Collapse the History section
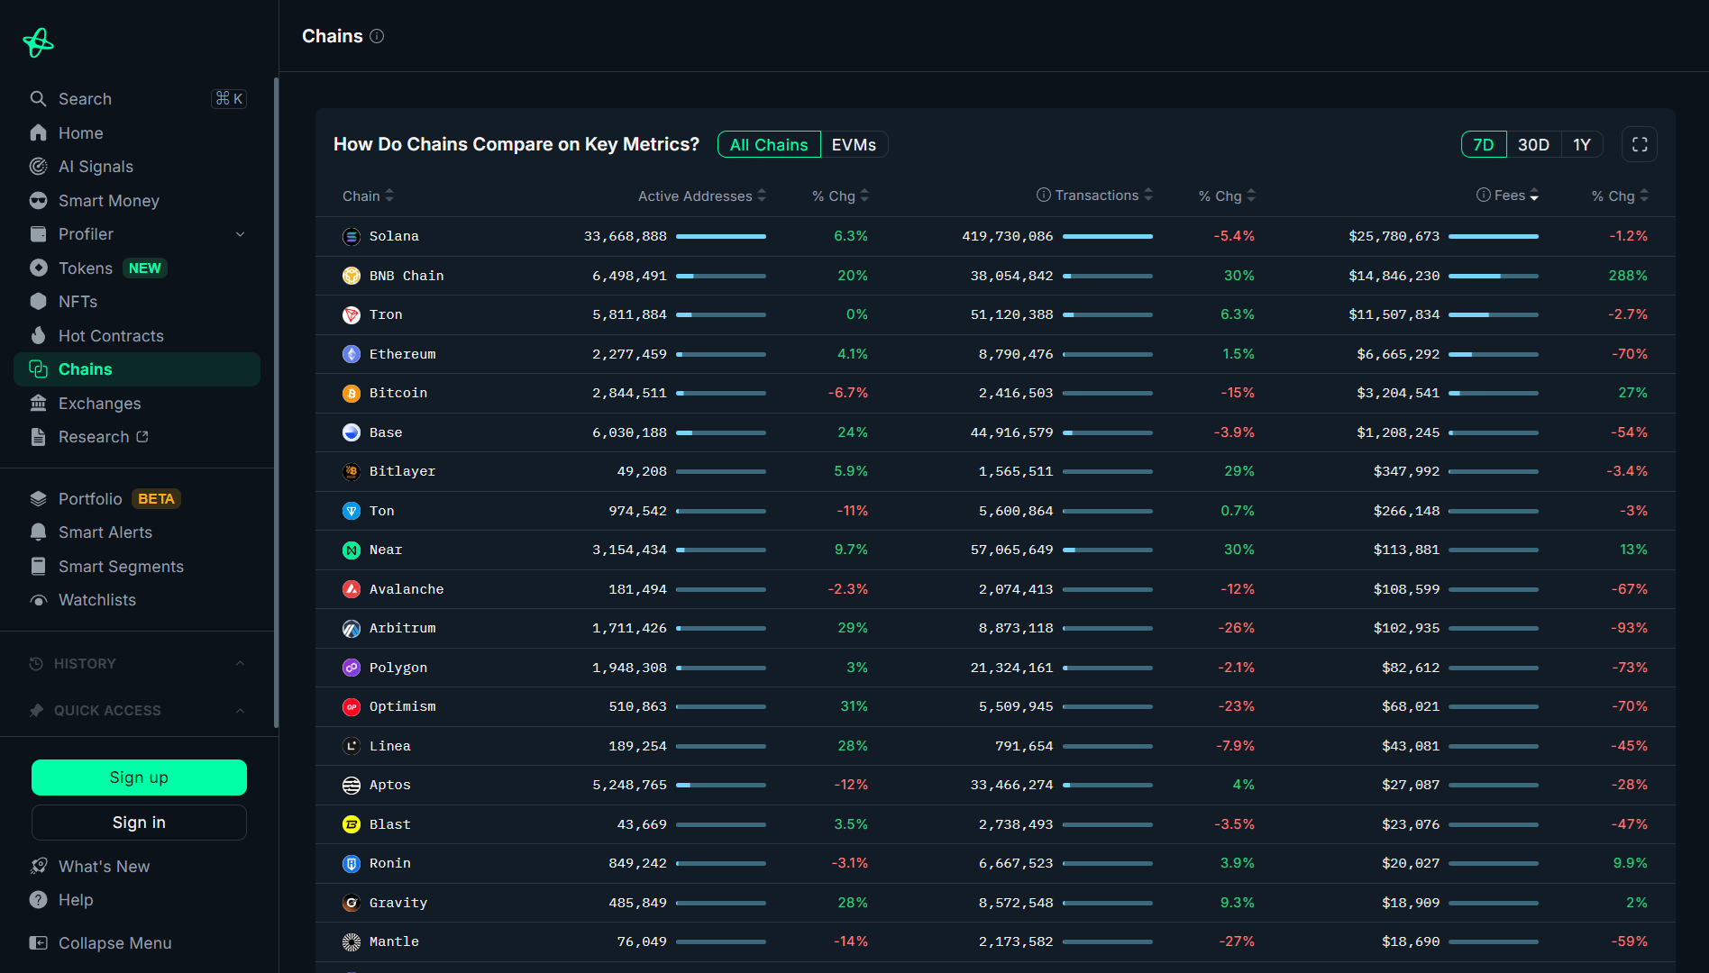 pyautogui.click(x=240, y=663)
